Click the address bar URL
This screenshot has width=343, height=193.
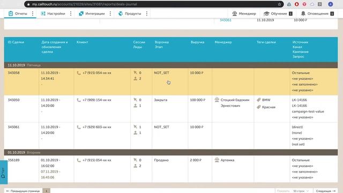85,4
